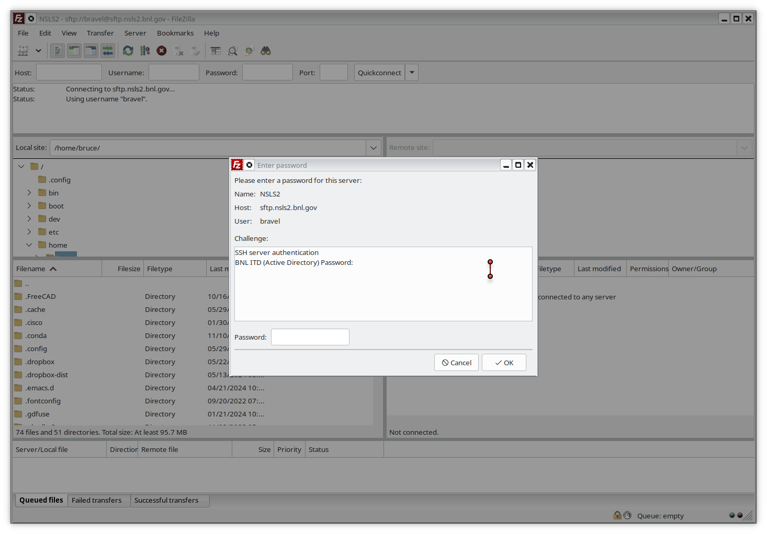The height and width of the screenshot is (534, 767).
Task: Click red cancel current operation icon
Action: click(162, 51)
